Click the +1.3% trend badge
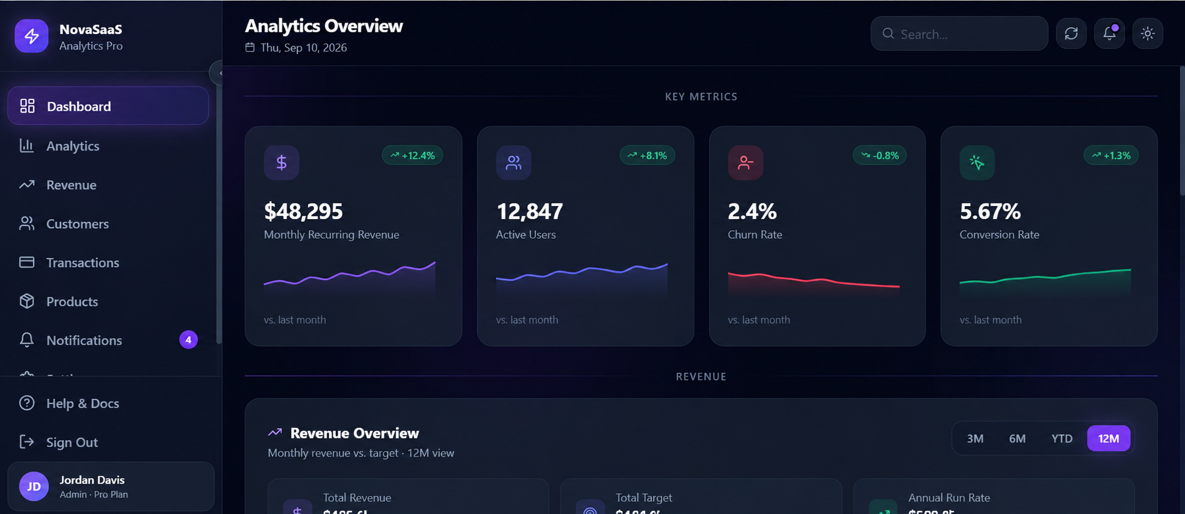The image size is (1185, 514). pos(1111,156)
